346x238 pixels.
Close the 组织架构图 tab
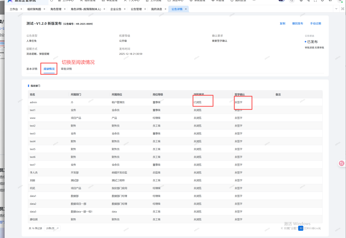click(45, 9)
